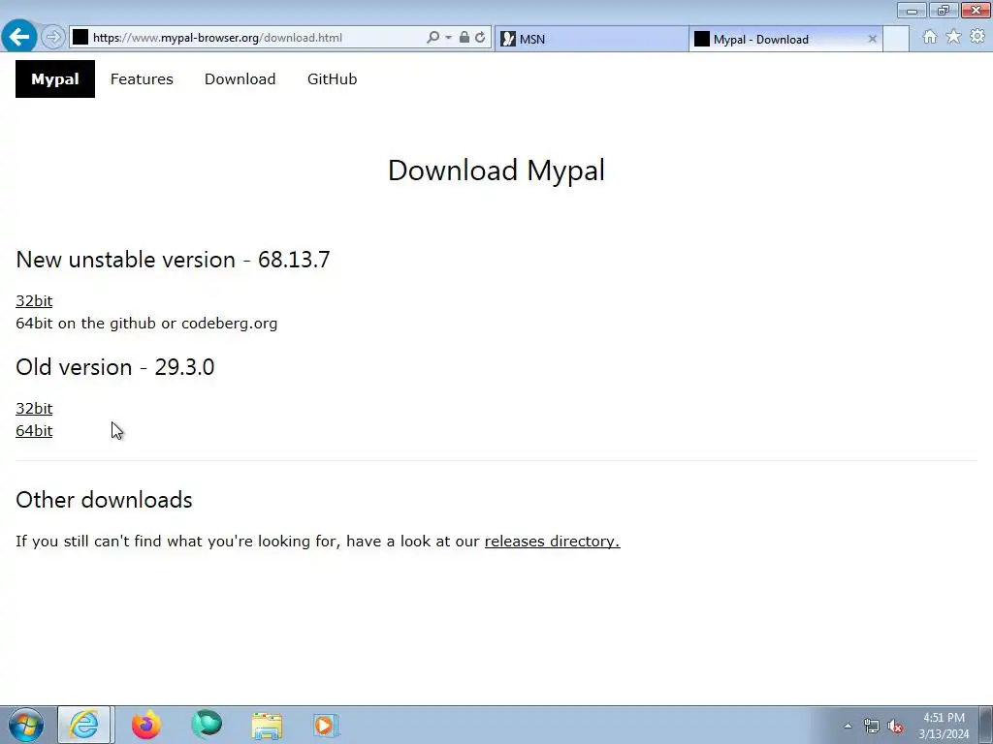Open the Features menu item
Screen dimensions: 993x744
coord(142,79)
